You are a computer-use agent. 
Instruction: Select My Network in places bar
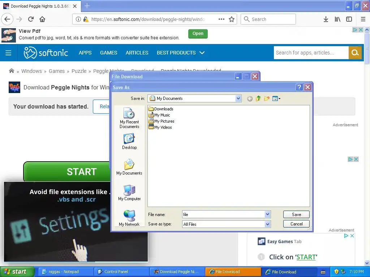coord(129,218)
